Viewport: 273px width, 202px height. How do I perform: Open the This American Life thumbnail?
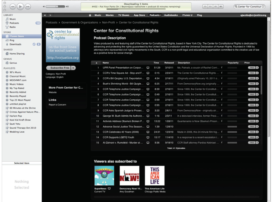(155, 176)
